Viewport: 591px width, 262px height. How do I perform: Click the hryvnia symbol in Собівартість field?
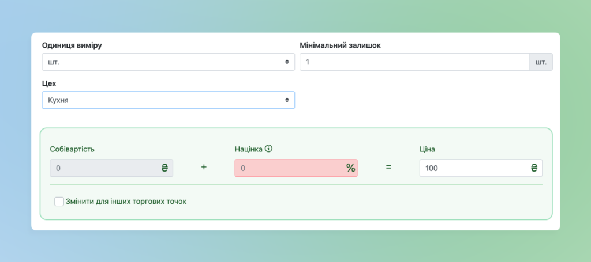164,168
